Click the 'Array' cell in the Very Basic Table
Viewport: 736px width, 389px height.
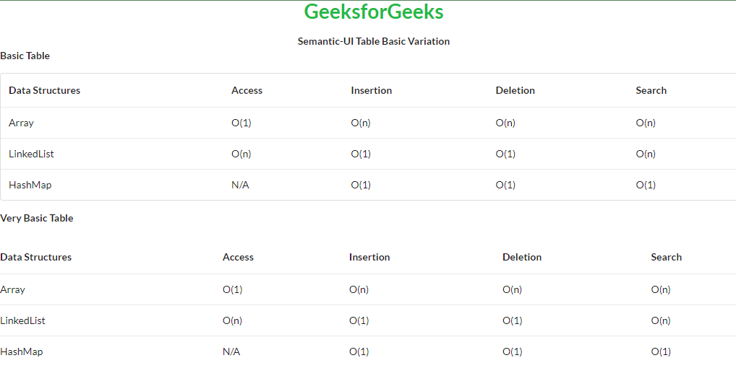(x=13, y=289)
